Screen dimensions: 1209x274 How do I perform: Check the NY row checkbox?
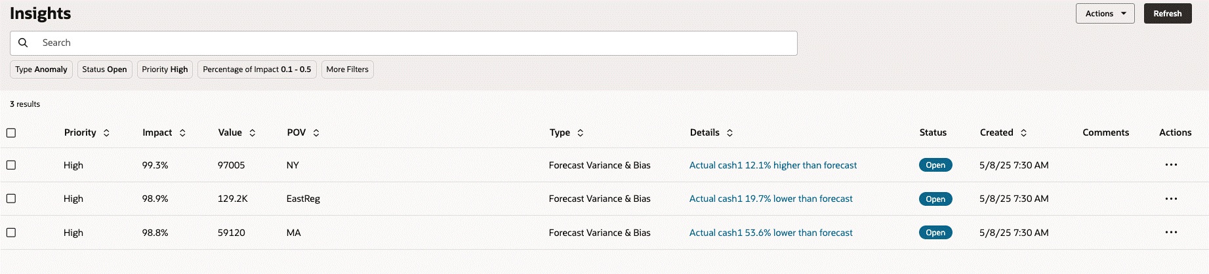pyautogui.click(x=11, y=165)
